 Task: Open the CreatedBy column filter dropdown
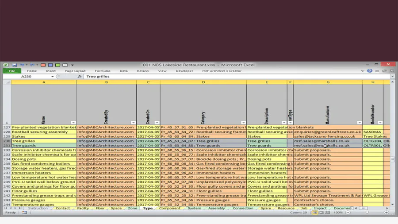(133, 123)
